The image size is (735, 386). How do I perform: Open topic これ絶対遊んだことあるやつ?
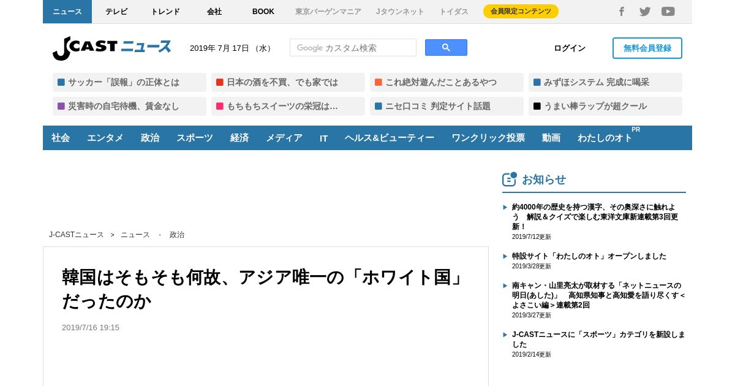pyautogui.click(x=447, y=82)
